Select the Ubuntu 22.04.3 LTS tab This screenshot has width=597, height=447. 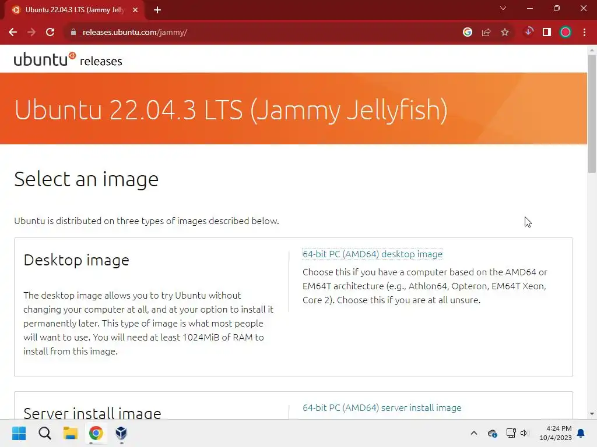[74, 10]
